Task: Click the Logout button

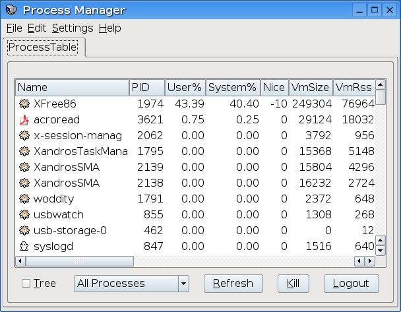Action: 351,284
